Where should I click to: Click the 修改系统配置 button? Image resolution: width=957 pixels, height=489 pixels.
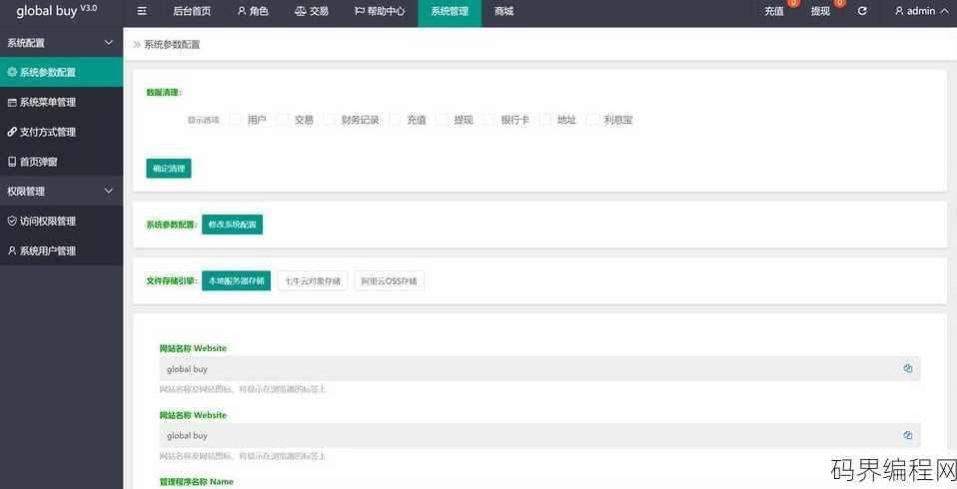(x=232, y=225)
